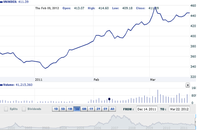Select the All time range
Screen dimensions: 197x130
pyautogui.click(x=112, y=109)
